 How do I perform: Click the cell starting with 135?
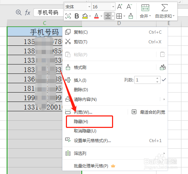tap(35, 41)
